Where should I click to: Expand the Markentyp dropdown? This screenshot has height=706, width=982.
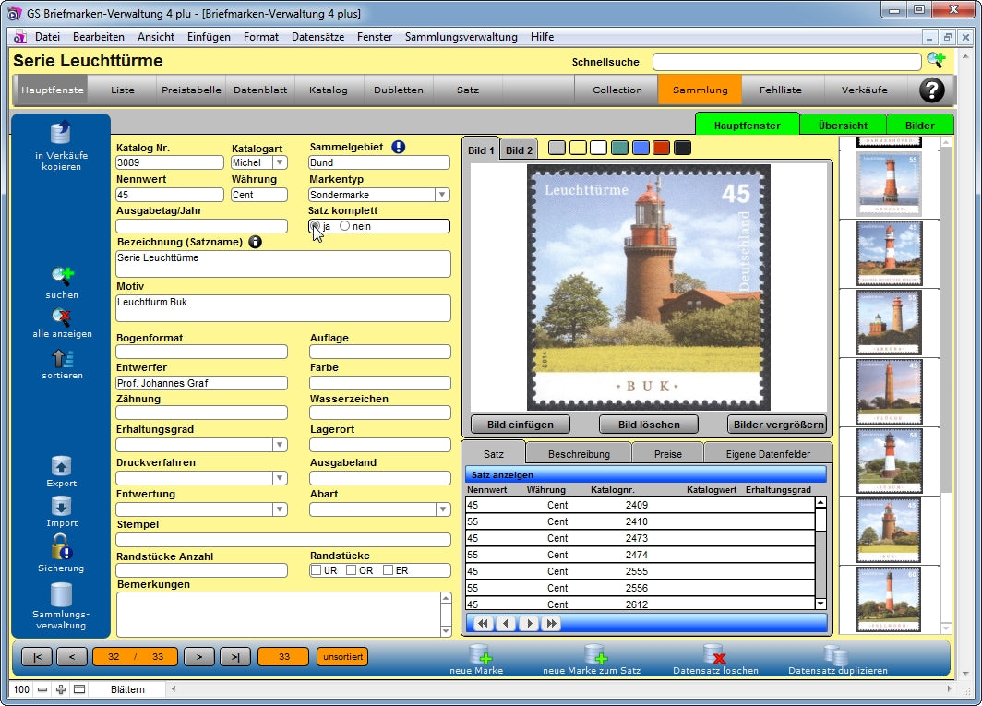[442, 195]
